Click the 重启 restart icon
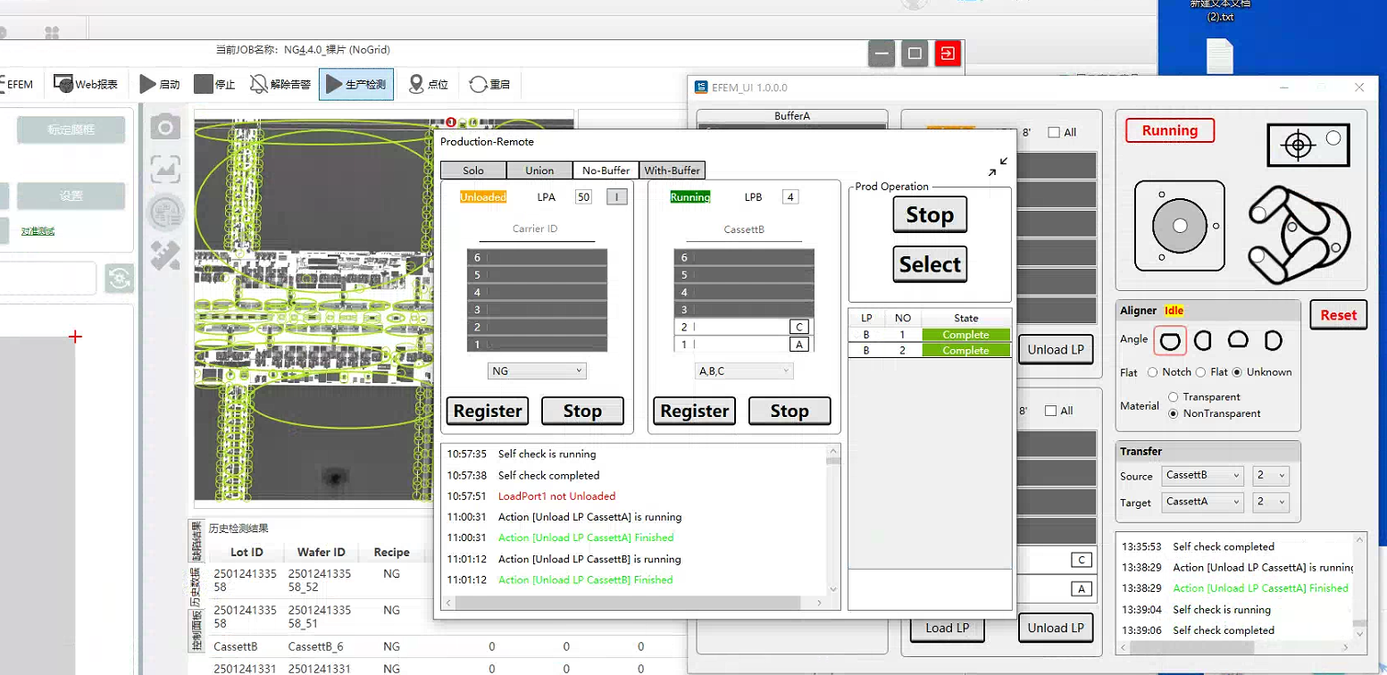Screen dimensions: 1387x675 (478, 84)
